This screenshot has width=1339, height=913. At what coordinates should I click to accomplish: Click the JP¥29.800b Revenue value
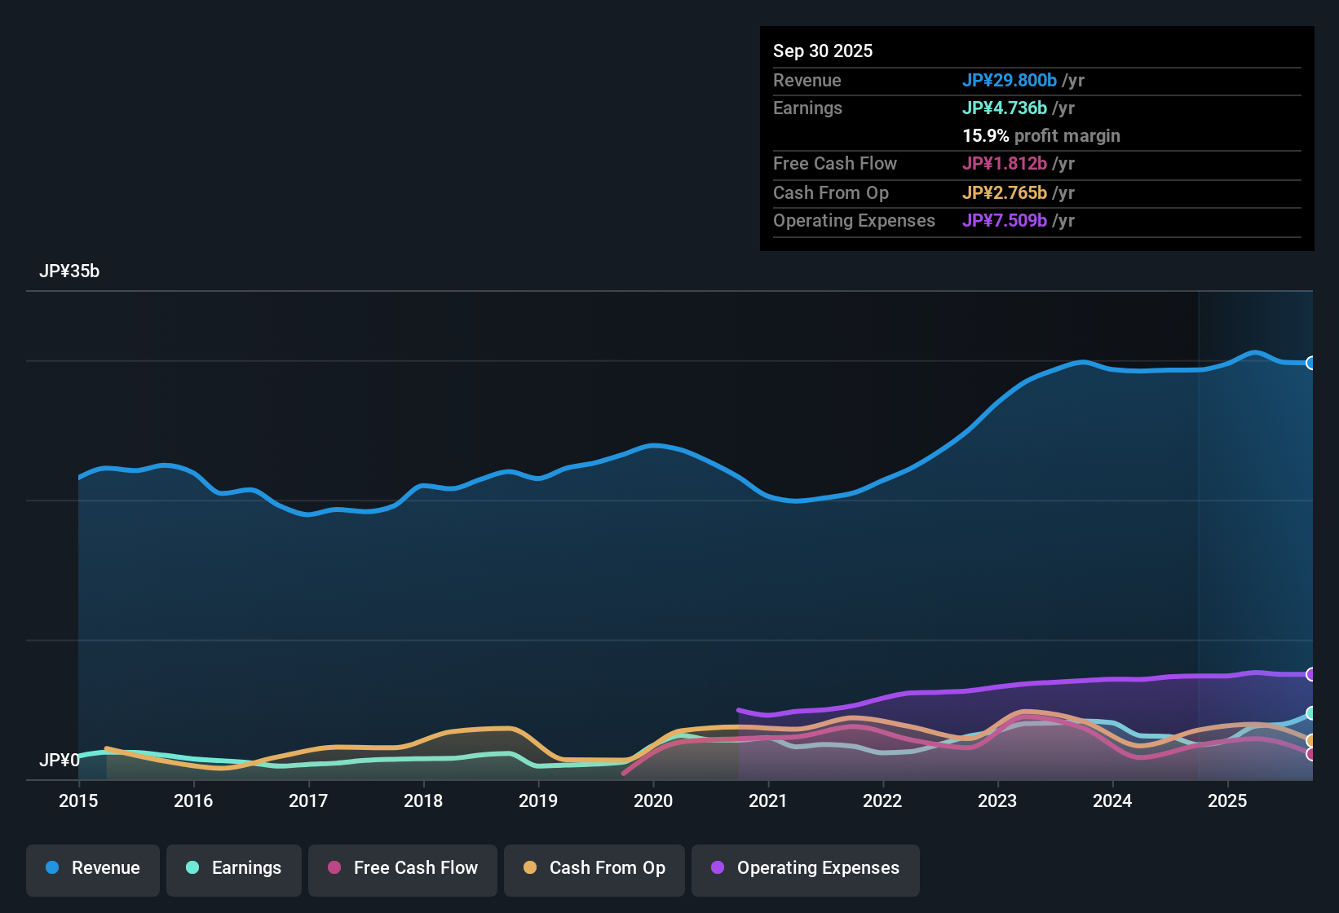(1010, 80)
